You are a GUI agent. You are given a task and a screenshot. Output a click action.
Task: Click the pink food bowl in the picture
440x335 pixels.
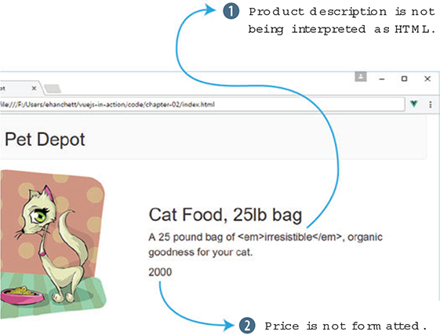tap(22, 295)
